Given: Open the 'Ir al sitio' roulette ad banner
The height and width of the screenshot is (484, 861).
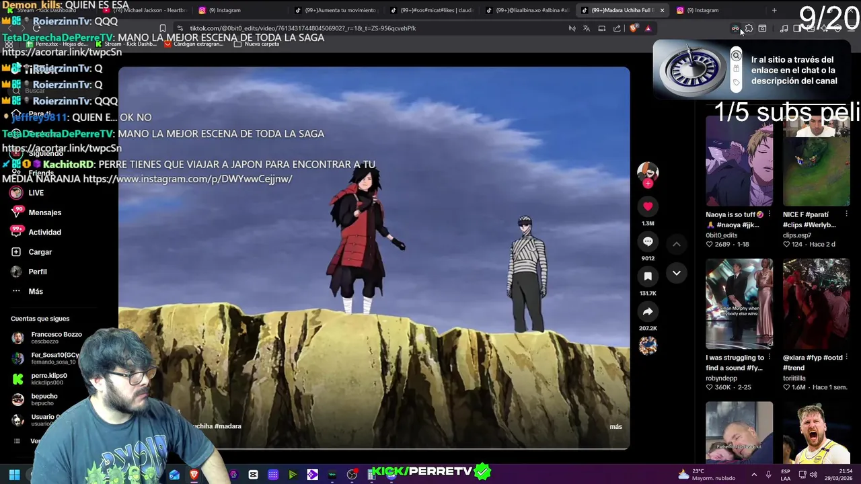Looking at the screenshot, I should click(x=751, y=70).
